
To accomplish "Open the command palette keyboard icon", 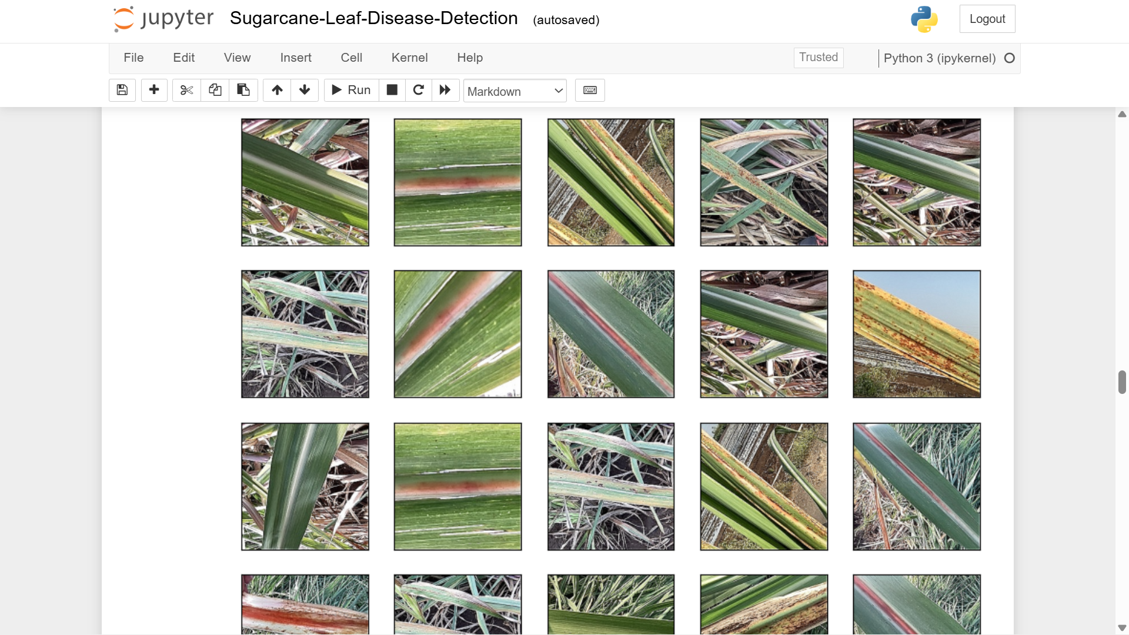I will click(590, 90).
